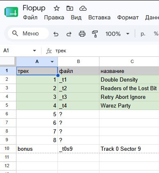Click the Меню search box

tap(28, 33)
